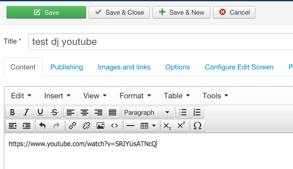Switch to the Content tab

pos(23,67)
